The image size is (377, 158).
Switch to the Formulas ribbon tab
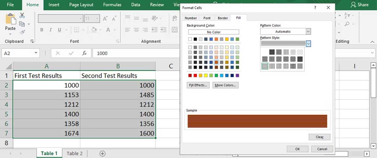(x=112, y=5)
